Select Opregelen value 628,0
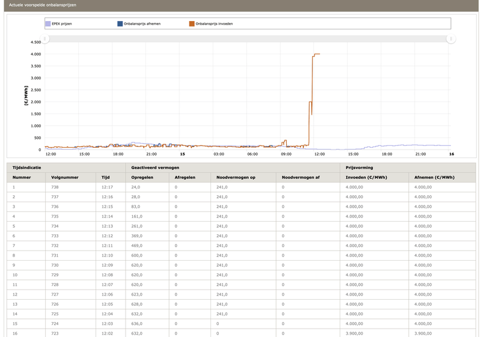The image size is (481, 337). coord(137,305)
